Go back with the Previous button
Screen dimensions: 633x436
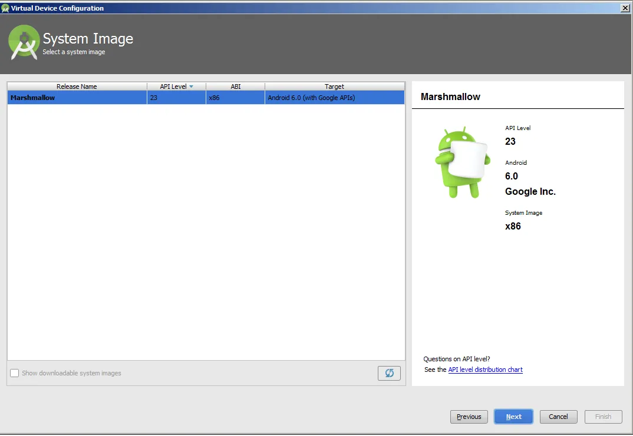click(x=469, y=417)
